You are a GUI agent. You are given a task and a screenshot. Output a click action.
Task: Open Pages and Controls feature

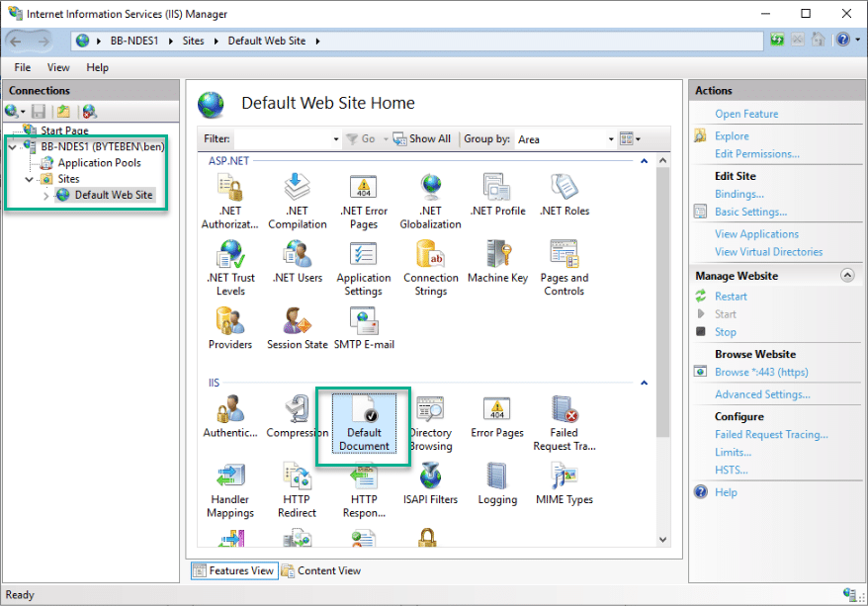(564, 268)
